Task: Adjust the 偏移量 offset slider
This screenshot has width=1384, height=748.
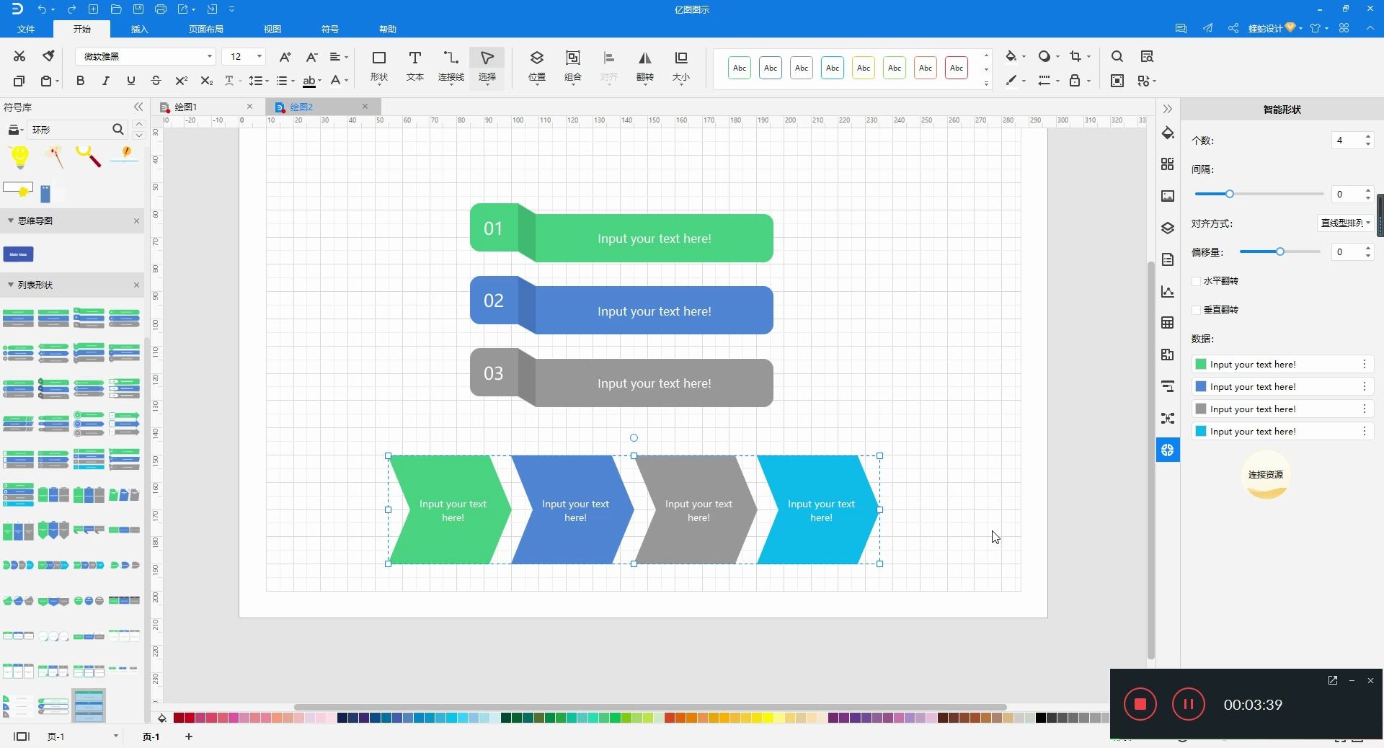Action: click(x=1280, y=251)
